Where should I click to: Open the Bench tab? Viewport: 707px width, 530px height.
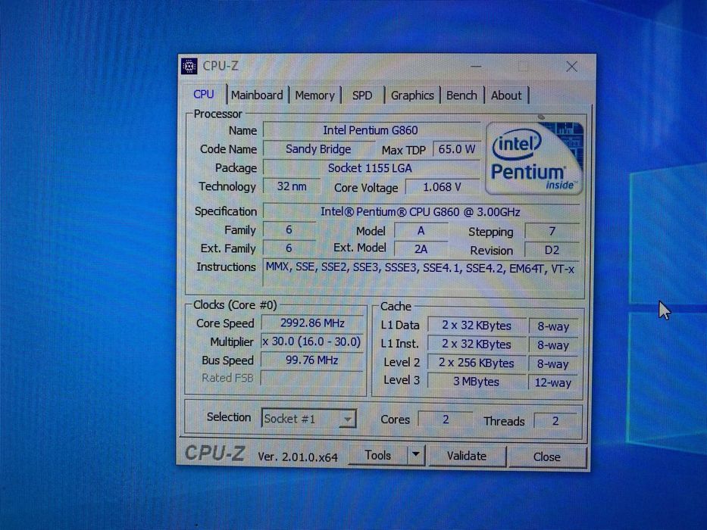(x=461, y=95)
